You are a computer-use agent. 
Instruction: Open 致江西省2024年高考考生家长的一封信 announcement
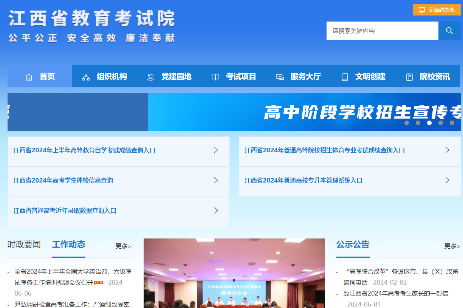(x=396, y=294)
